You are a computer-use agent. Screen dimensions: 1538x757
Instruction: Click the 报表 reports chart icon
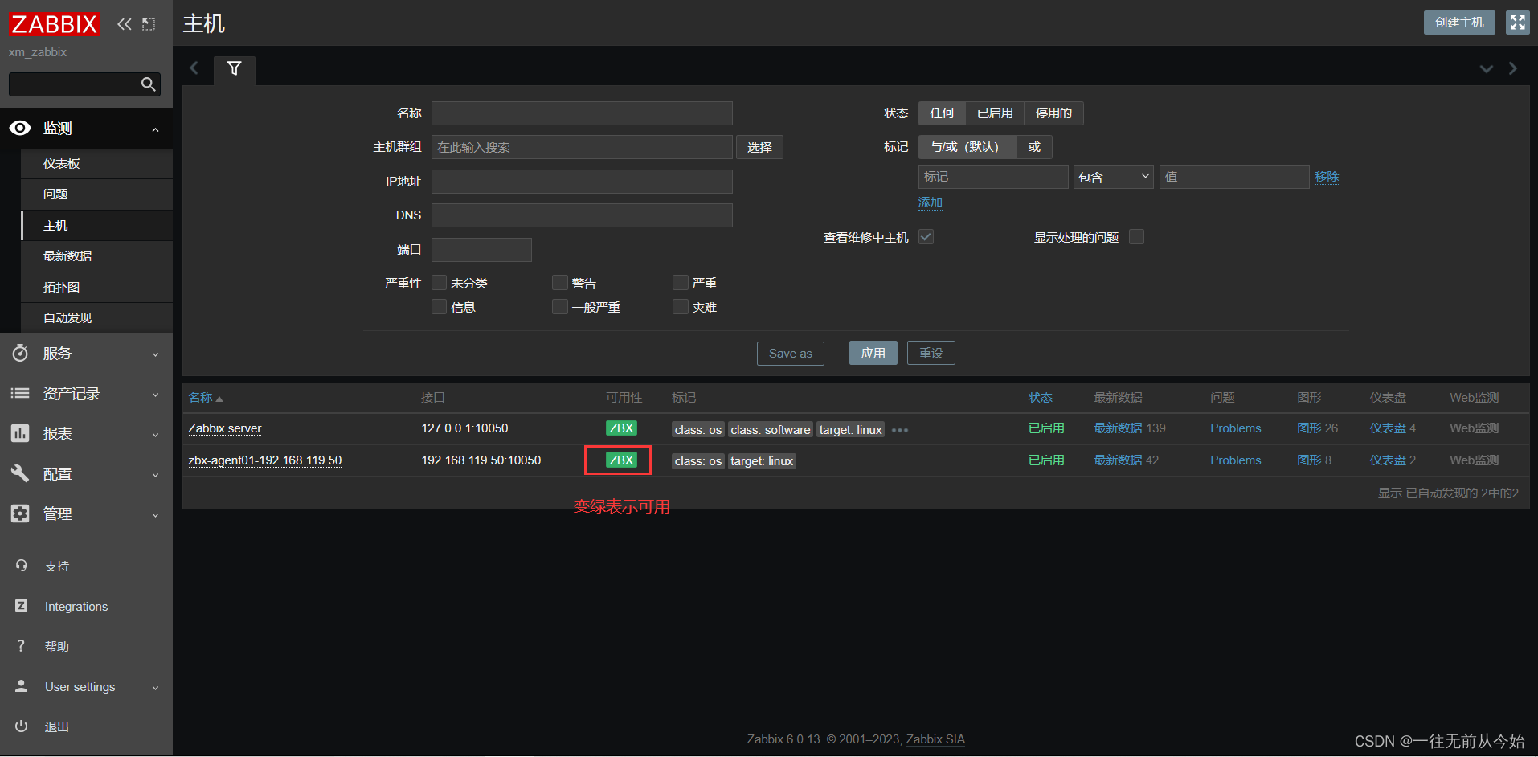(19, 433)
